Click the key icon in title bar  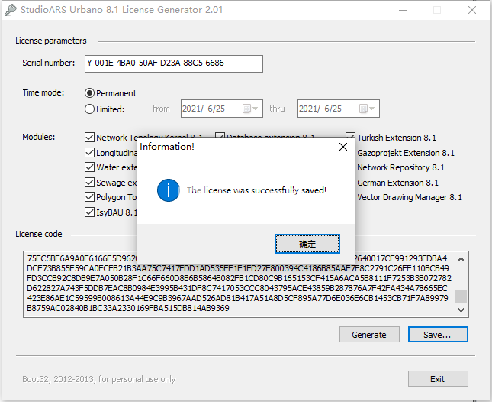click(x=10, y=10)
